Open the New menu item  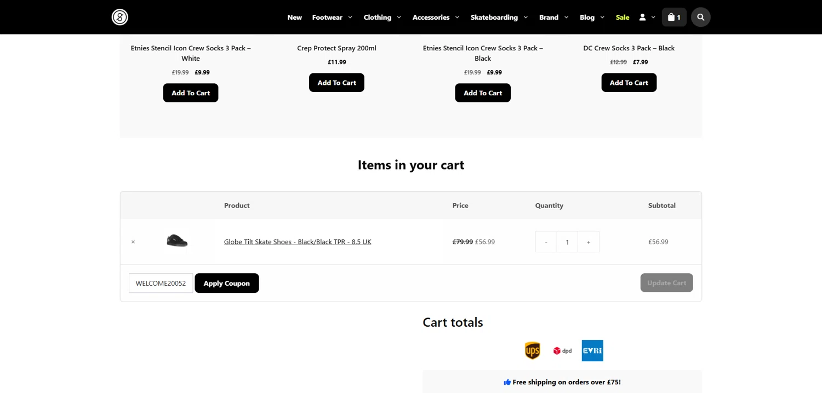(x=295, y=17)
